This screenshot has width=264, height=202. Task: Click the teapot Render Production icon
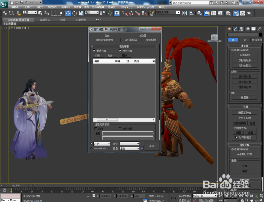pyautogui.click(x=249, y=13)
